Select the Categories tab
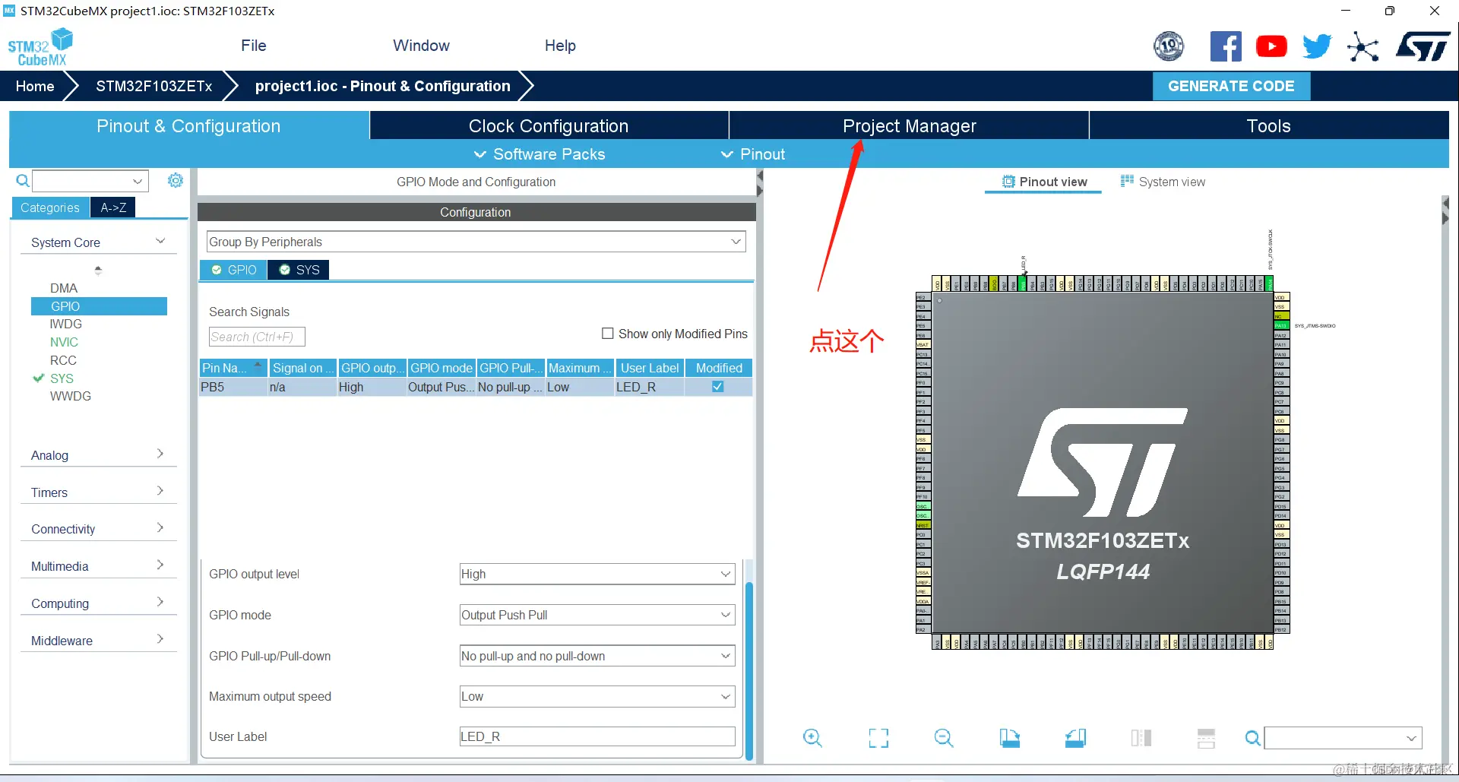The image size is (1459, 782). (x=50, y=207)
